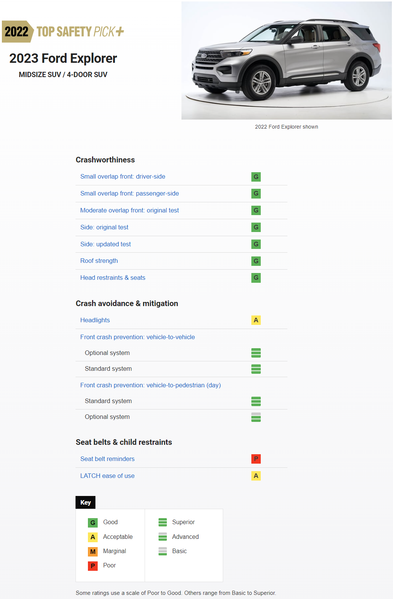Click the Advanced key icon
The width and height of the screenshot is (393, 599).
pyautogui.click(x=163, y=537)
